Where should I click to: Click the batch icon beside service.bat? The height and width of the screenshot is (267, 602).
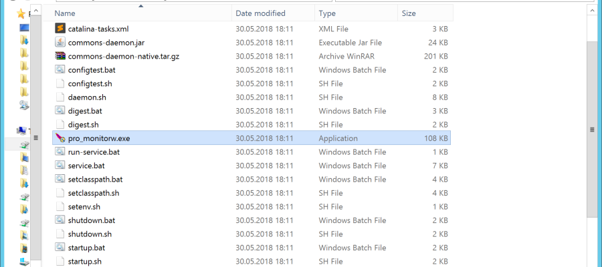click(60, 166)
